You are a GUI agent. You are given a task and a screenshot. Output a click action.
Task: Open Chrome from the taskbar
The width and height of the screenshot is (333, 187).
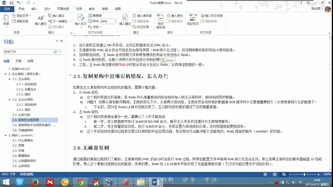[80, 182]
